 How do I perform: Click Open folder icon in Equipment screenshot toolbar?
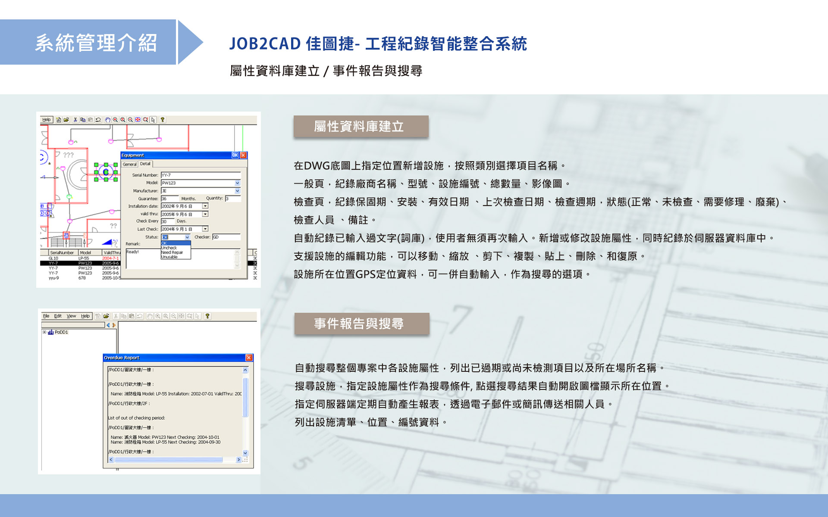pos(66,120)
